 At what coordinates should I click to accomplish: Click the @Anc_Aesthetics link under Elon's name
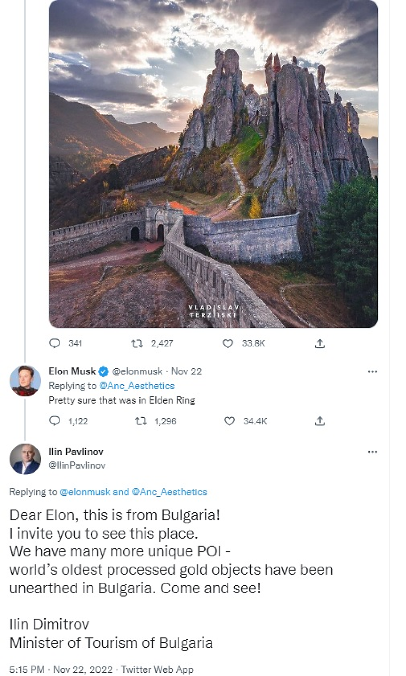(x=136, y=386)
